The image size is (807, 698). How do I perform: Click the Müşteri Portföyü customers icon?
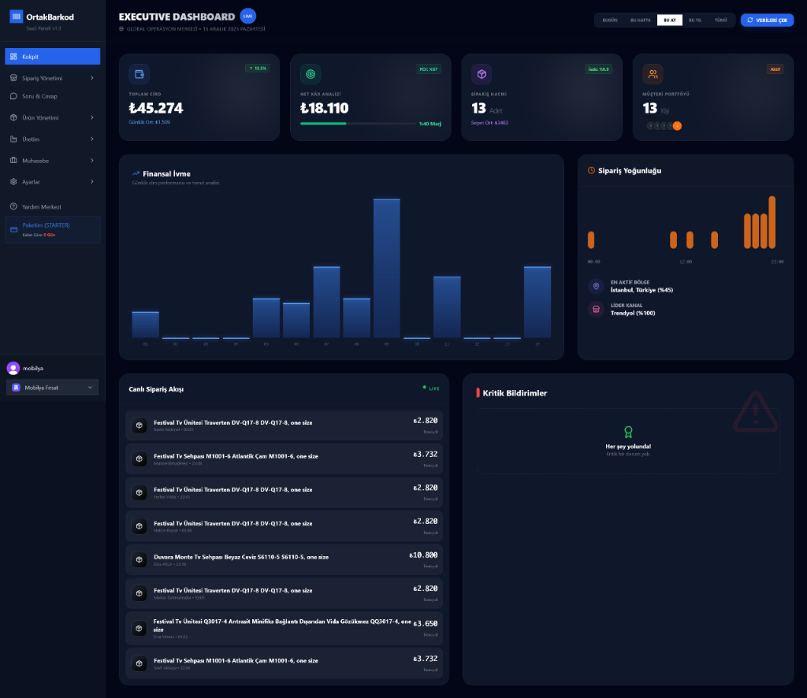tap(653, 73)
